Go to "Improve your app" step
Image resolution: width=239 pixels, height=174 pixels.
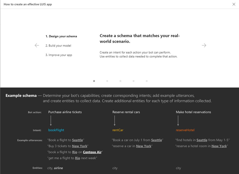tap(59, 55)
